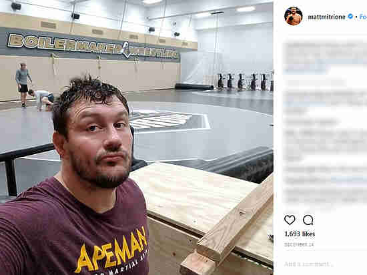This screenshot has height=275, width=367.
Task: Click the rolled-up black mat by the wall
Action: pyautogui.click(x=194, y=86)
